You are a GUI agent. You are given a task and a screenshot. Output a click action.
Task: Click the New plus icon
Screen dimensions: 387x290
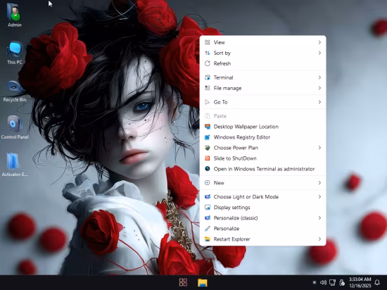208,182
